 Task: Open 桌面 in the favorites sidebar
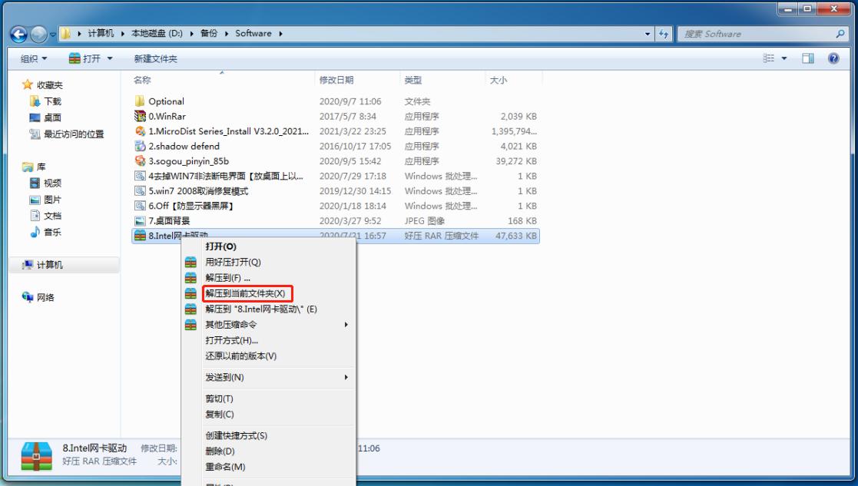pyautogui.click(x=52, y=117)
